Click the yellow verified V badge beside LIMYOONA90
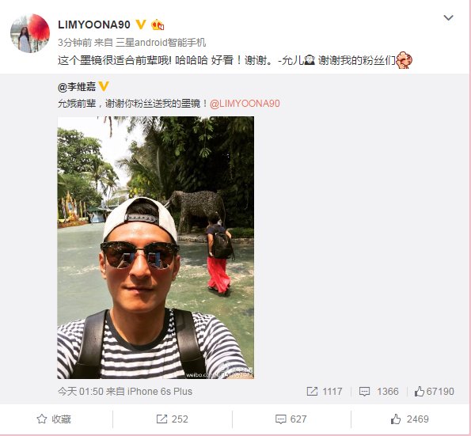This screenshot has width=471, height=436. (141, 25)
